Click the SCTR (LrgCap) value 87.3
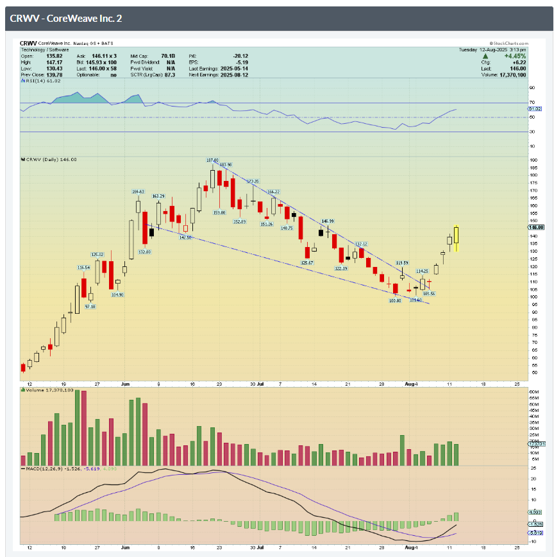 (170, 75)
